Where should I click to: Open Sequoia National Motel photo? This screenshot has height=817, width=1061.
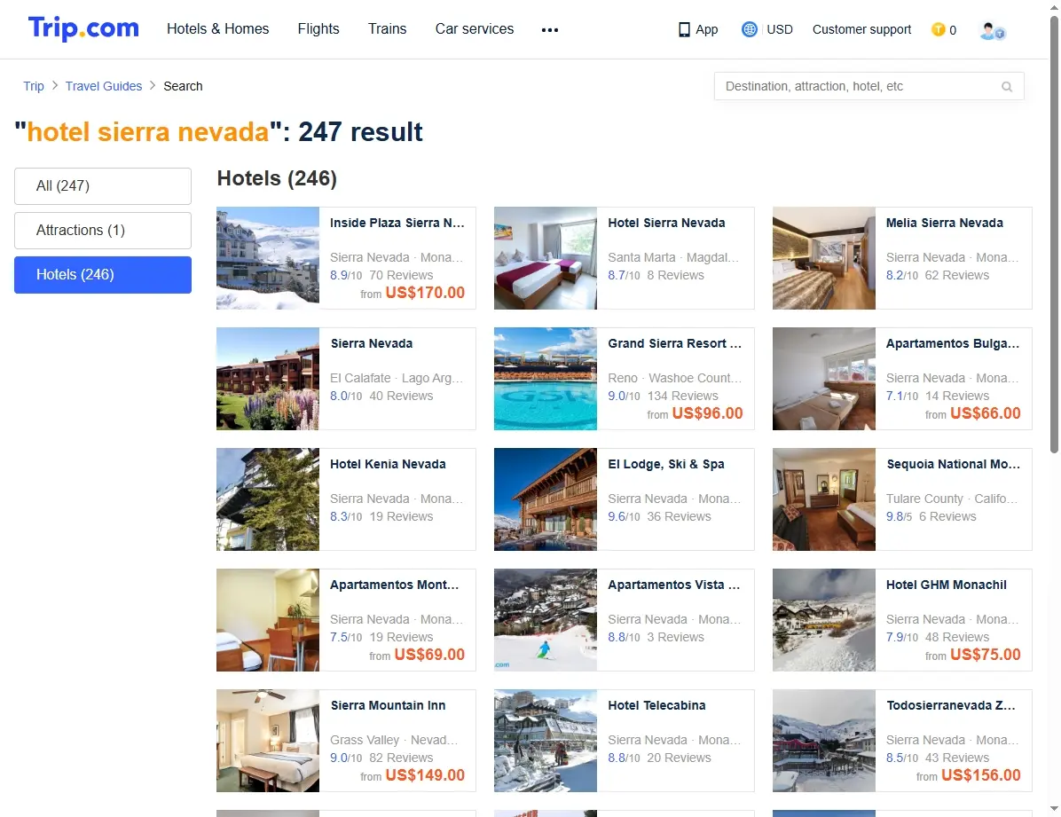tap(824, 499)
